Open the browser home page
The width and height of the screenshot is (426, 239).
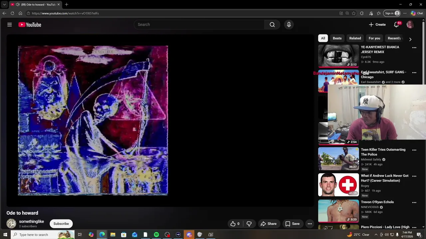click(20, 13)
